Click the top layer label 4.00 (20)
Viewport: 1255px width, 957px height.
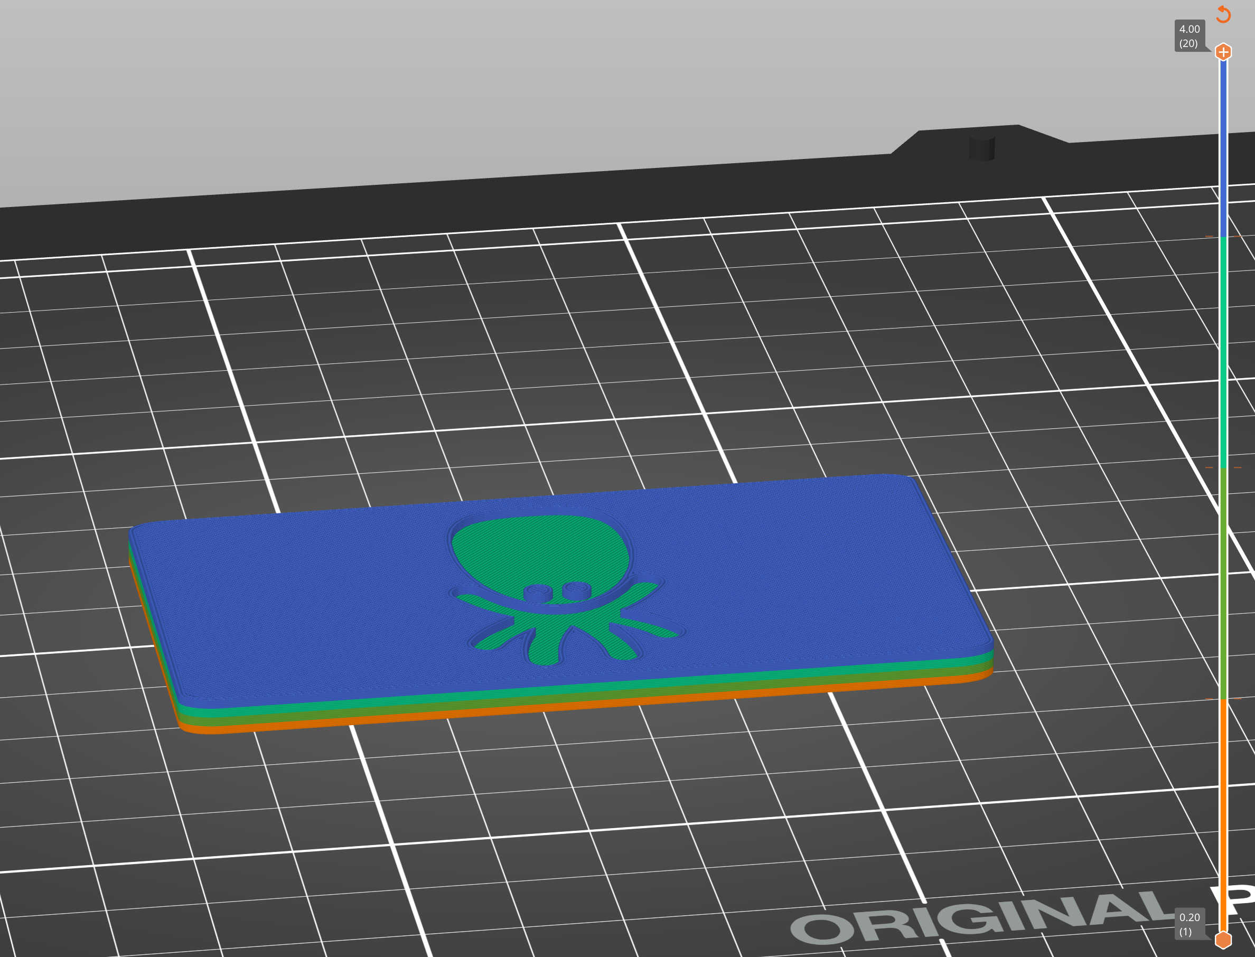pos(1190,36)
